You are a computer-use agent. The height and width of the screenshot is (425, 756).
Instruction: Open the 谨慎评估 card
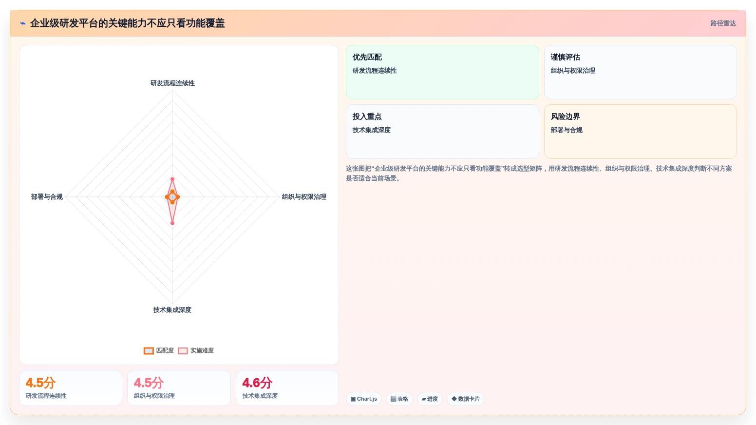click(640, 72)
